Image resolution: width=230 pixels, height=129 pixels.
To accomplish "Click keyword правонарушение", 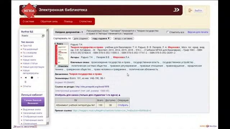I will (x=175, y=66).
